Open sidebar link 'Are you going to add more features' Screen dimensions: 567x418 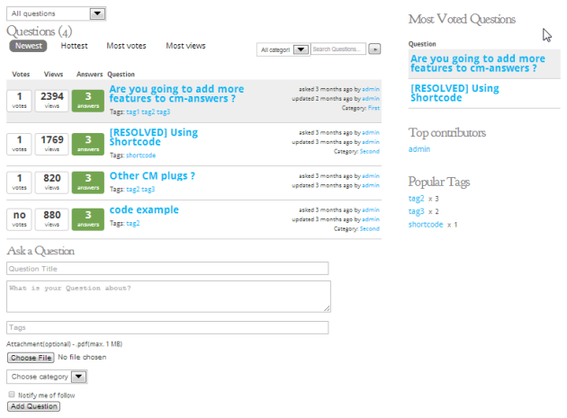pos(478,63)
